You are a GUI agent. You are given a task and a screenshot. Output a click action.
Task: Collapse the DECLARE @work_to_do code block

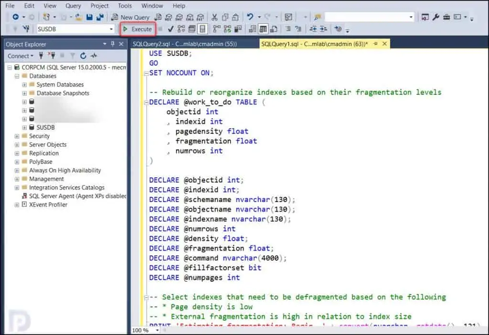pyautogui.click(x=146, y=102)
